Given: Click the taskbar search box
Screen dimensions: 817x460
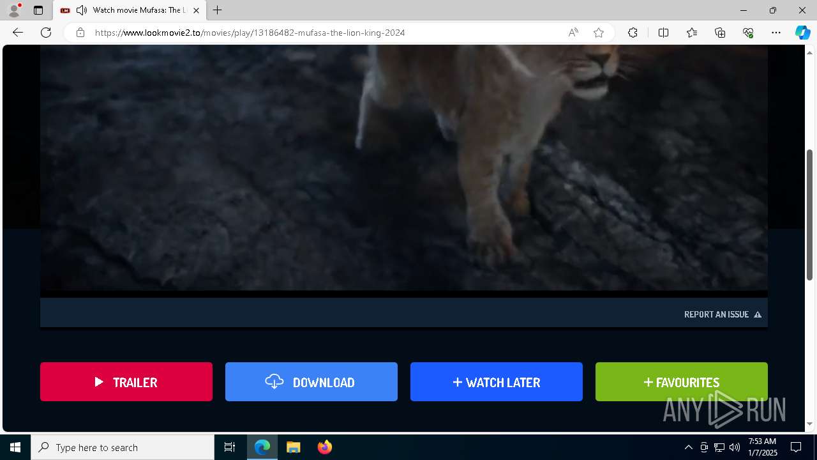Looking at the screenshot, I should point(123,447).
